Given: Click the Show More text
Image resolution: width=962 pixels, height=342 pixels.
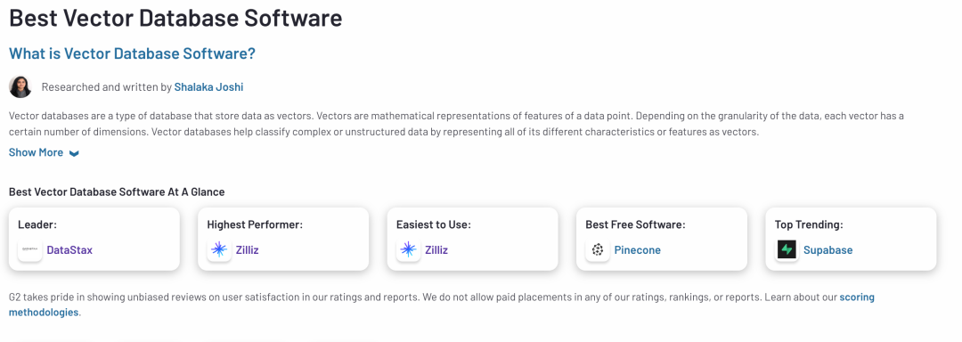Looking at the screenshot, I should [36, 152].
